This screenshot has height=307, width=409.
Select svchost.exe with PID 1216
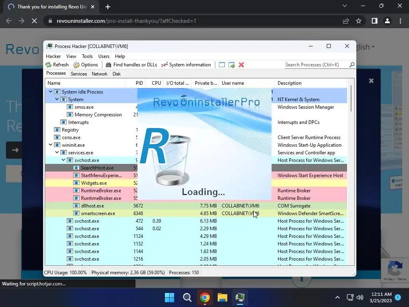pyautogui.click(x=196, y=259)
